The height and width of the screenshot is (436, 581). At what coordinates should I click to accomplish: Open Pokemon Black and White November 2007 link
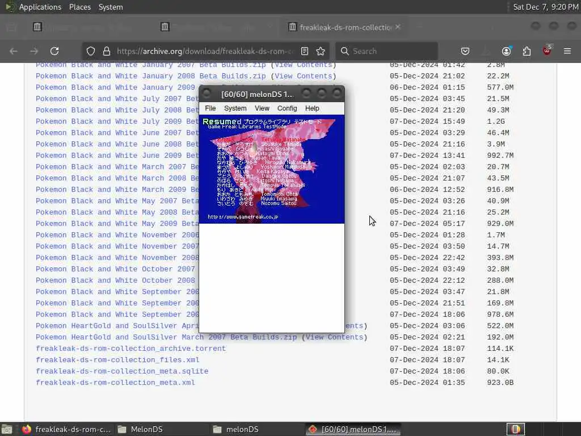[117, 246]
